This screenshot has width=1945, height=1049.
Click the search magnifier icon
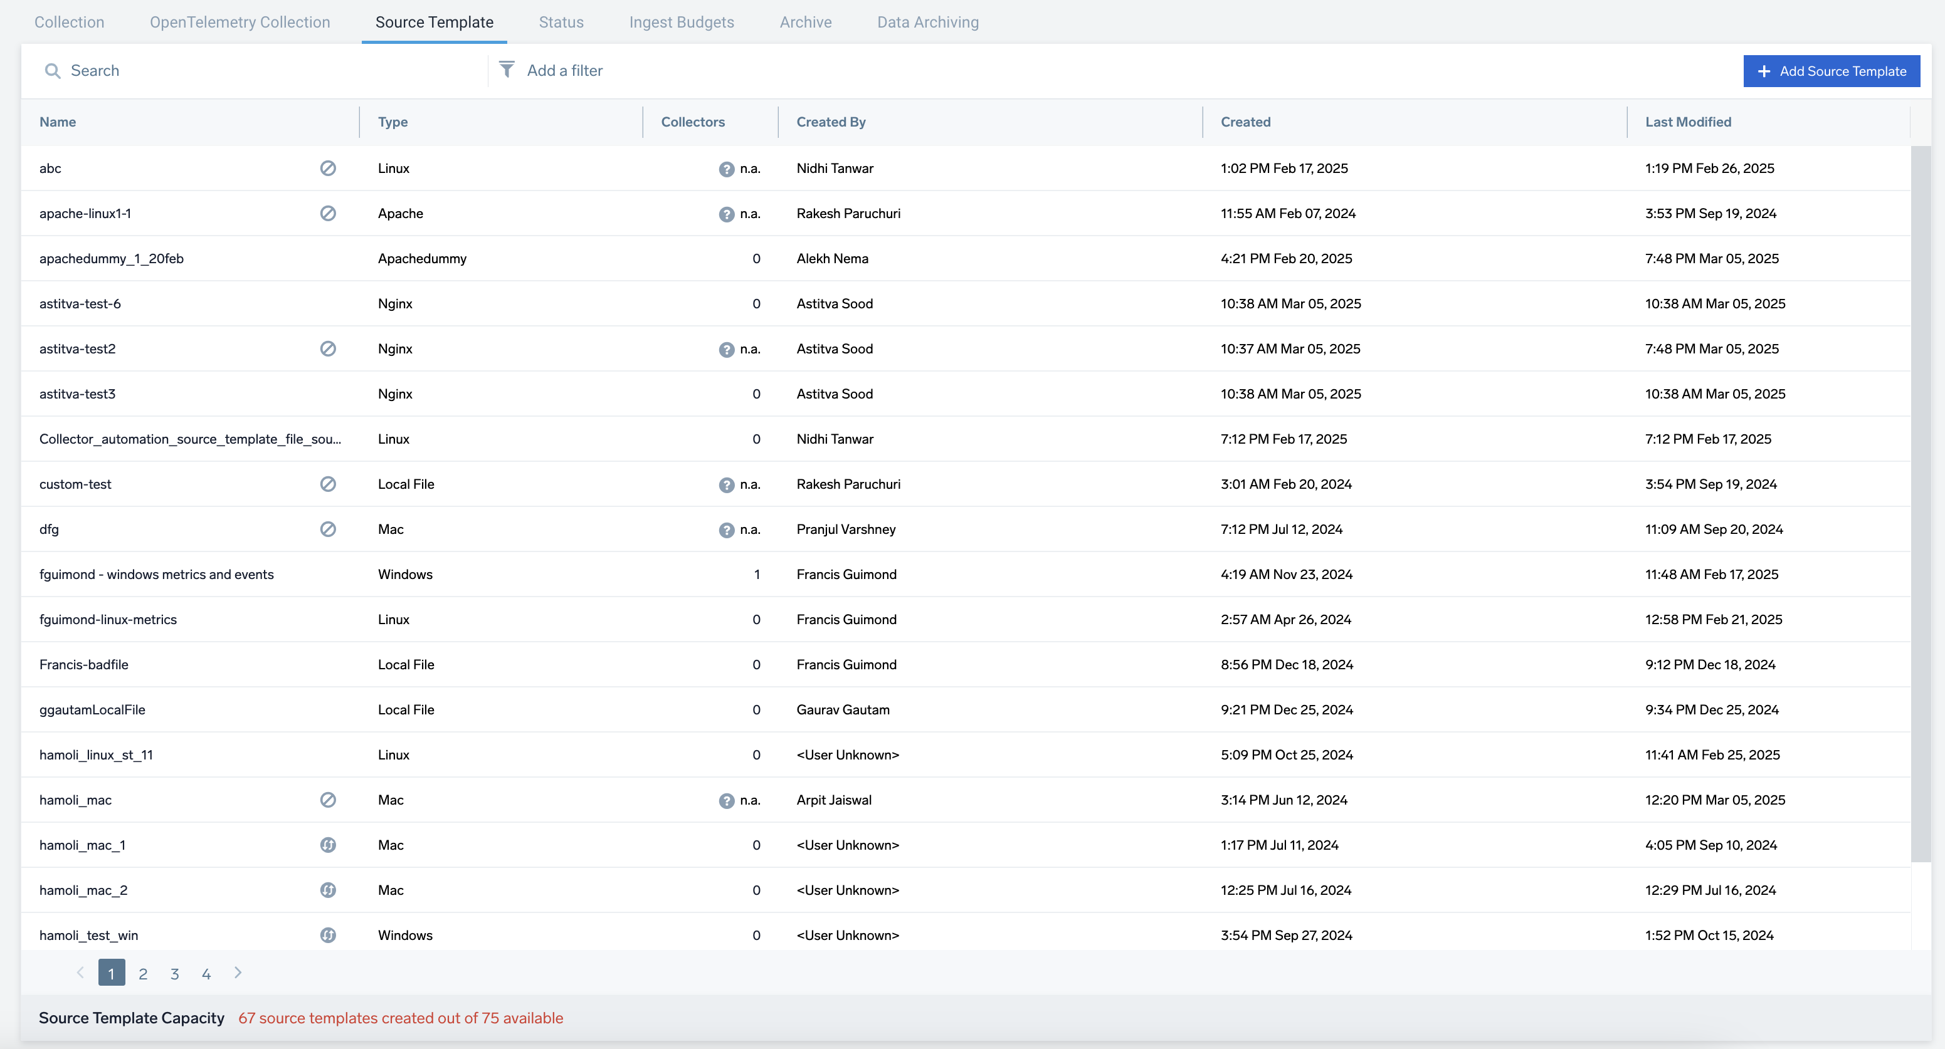pos(53,70)
